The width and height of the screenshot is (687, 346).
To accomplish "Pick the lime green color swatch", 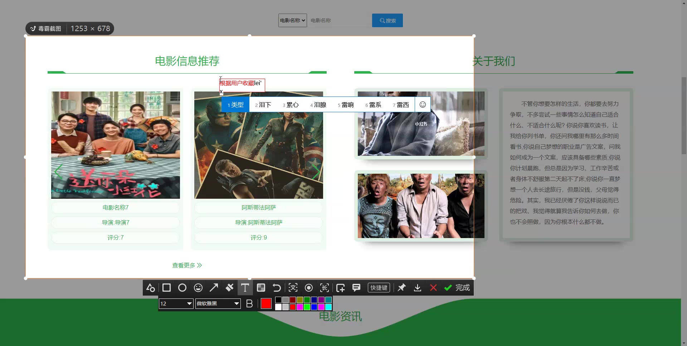I will point(307,307).
